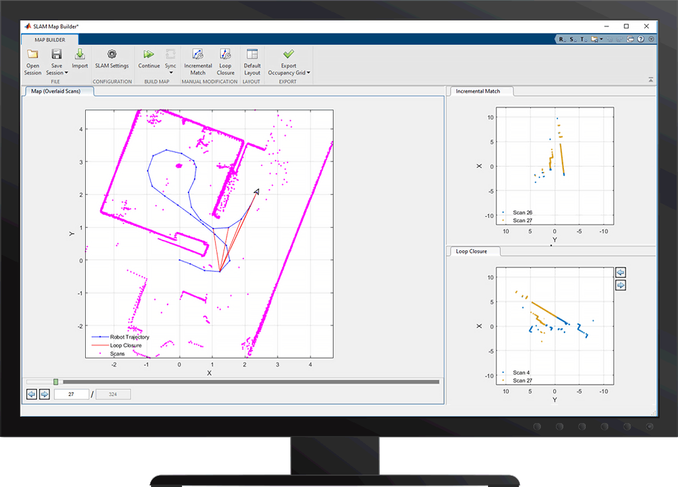Click the scan slider thumb
This screenshot has height=487, width=678.
[56, 382]
